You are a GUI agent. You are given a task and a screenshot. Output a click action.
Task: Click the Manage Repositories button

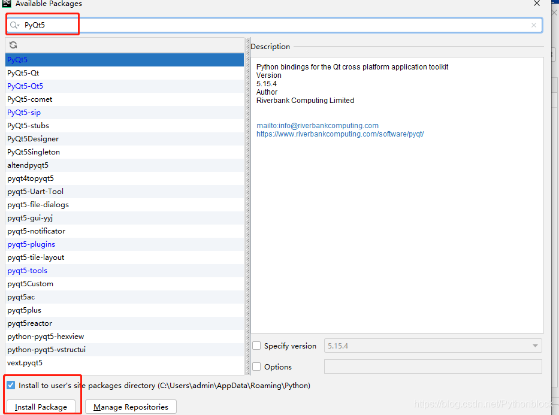(x=131, y=407)
